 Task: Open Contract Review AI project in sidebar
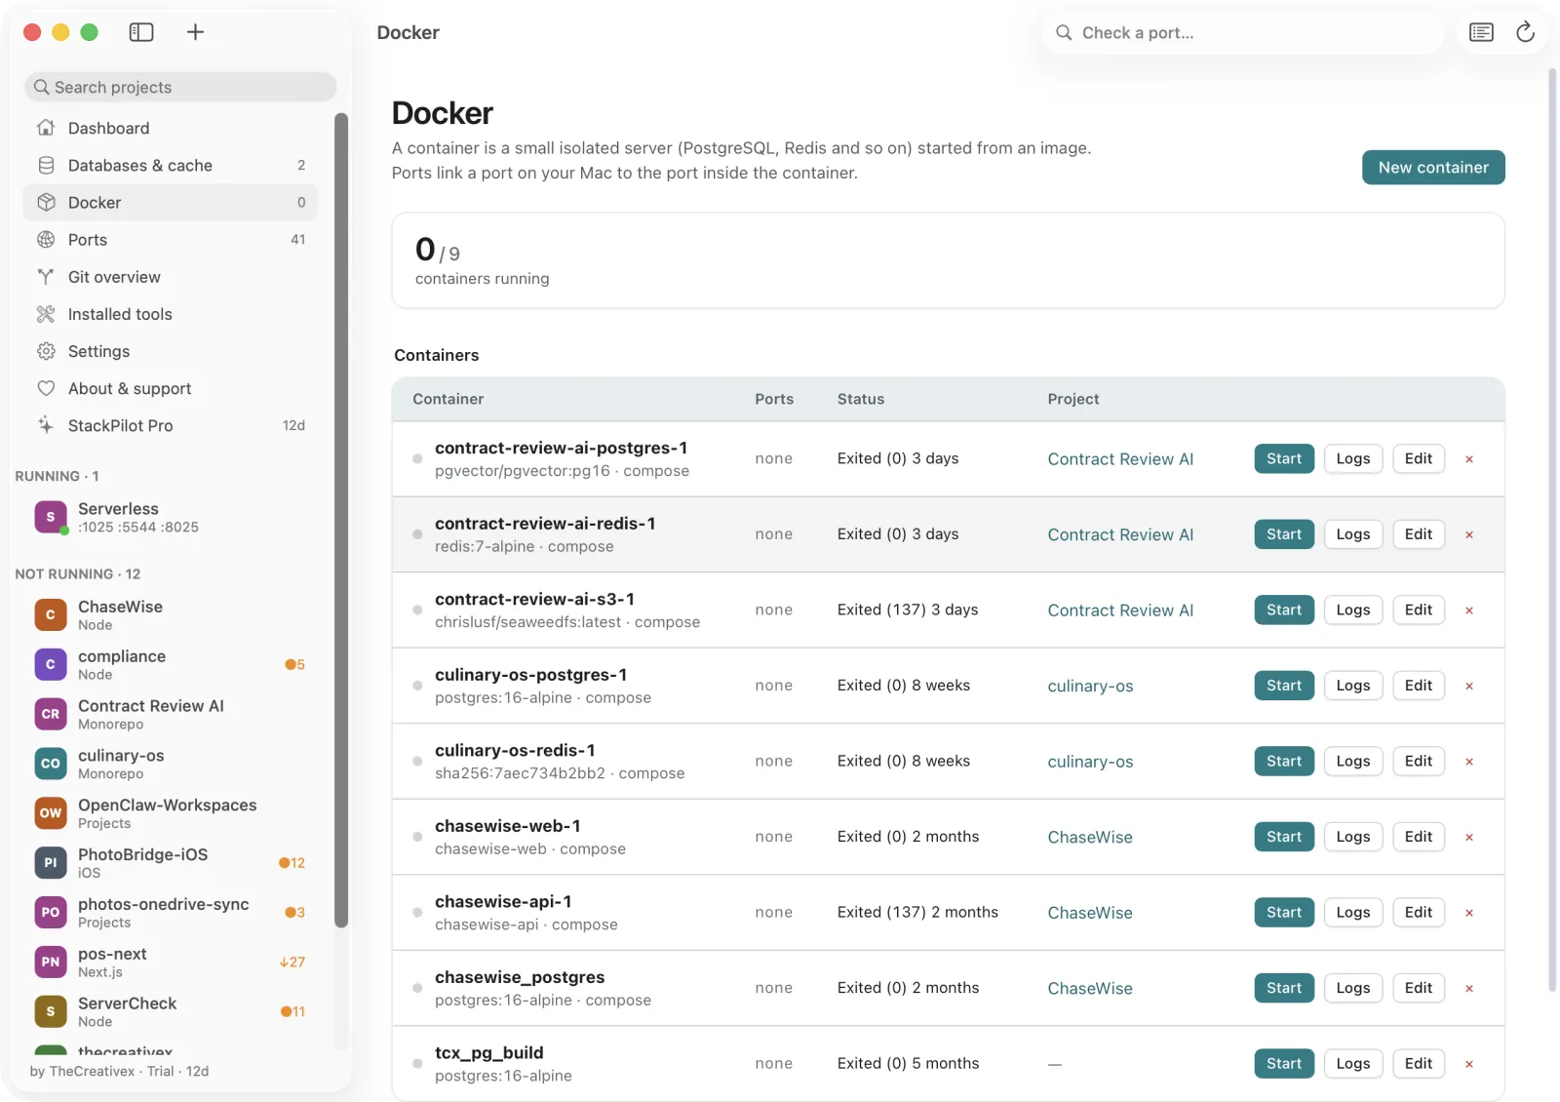[x=171, y=714]
